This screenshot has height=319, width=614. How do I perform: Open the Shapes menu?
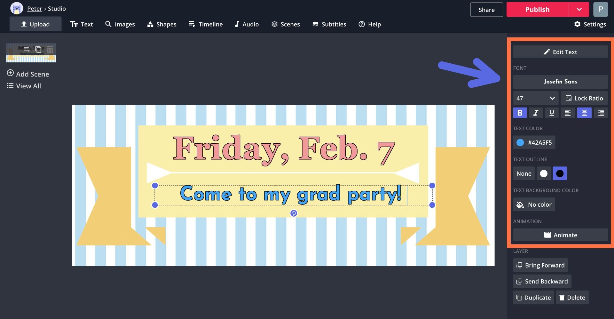tap(162, 24)
